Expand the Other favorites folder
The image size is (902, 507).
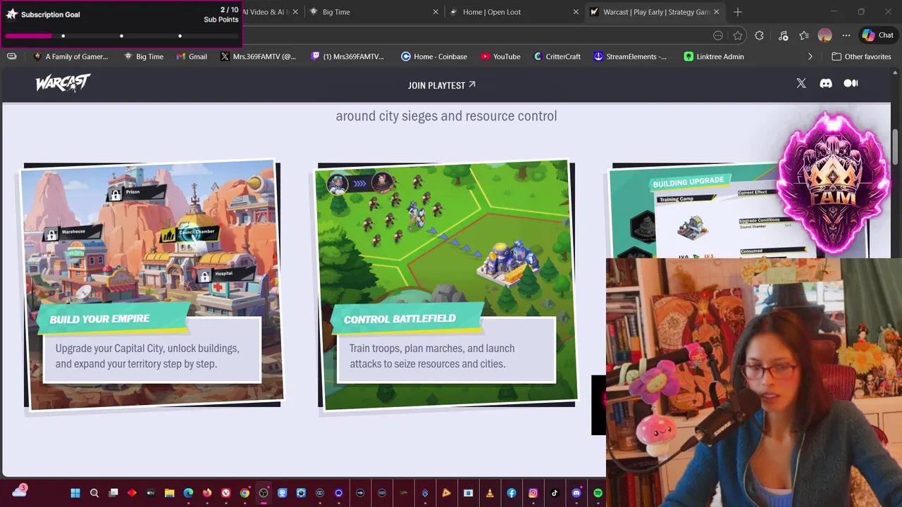coord(861,56)
